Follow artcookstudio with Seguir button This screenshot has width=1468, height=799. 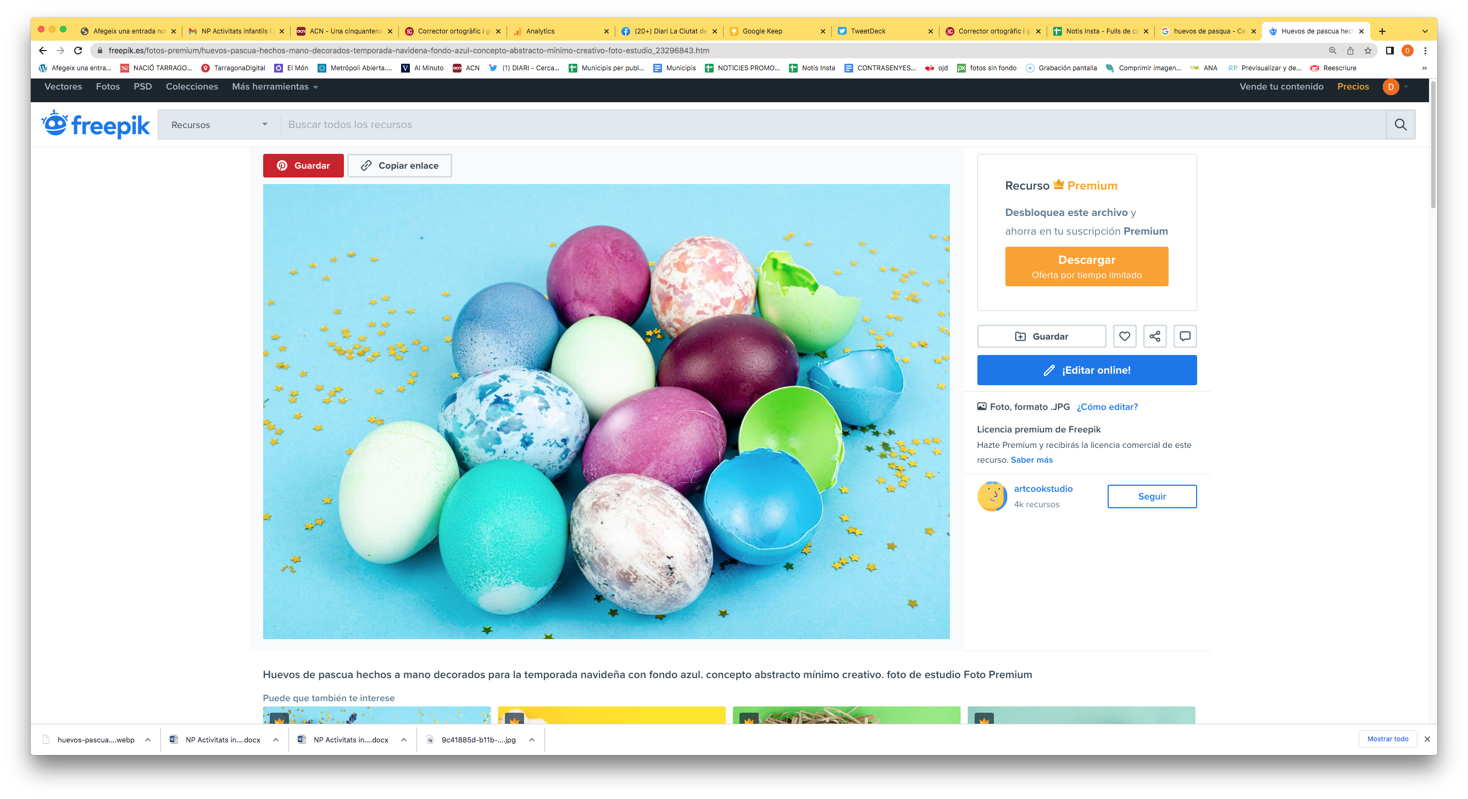coord(1152,496)
